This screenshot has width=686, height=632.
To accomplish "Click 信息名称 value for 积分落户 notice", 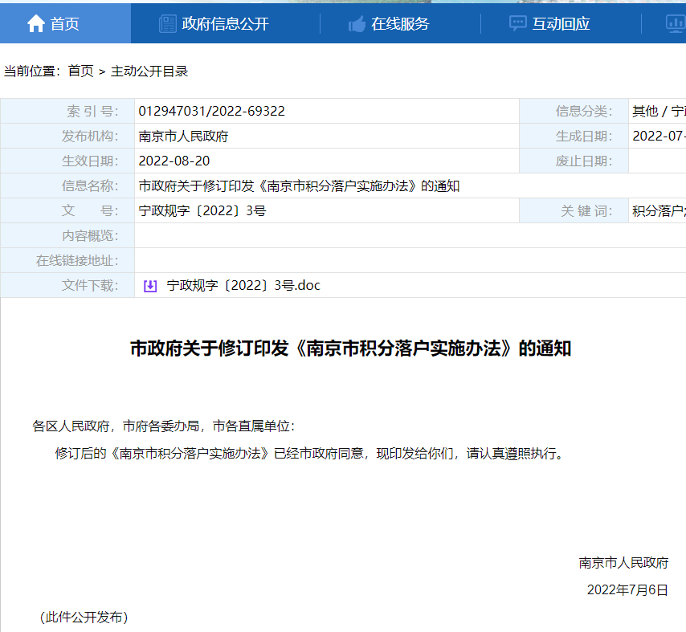I will pyautogui.click(x=299, y=186).
